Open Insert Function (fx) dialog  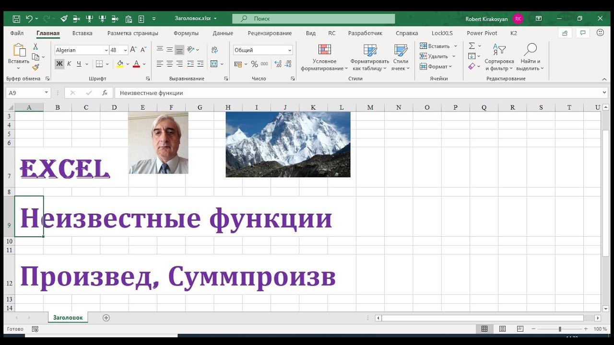105,93
